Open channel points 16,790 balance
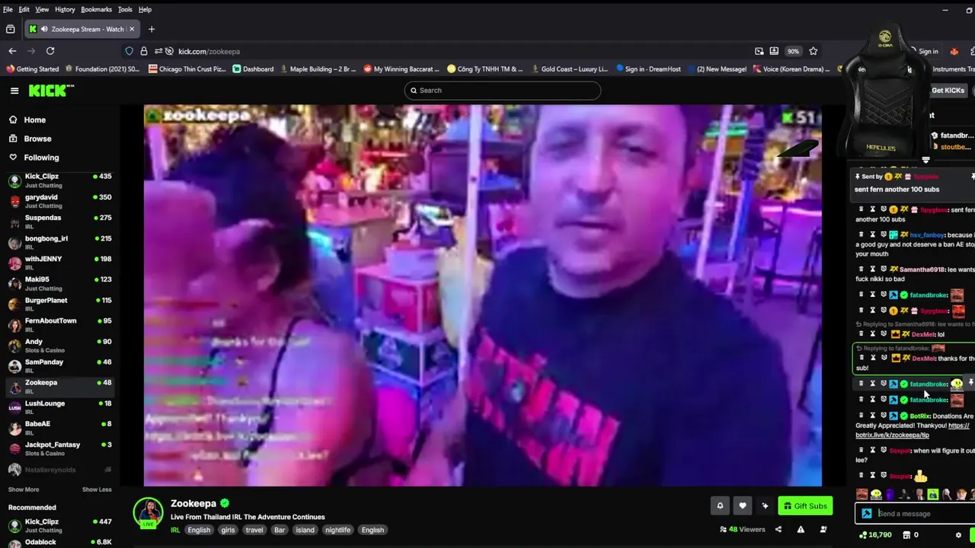This screenshot has height=548, width=975. [875, 535]
